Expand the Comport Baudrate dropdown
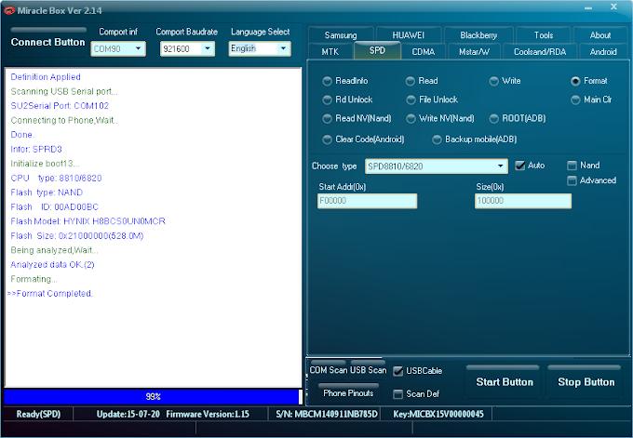 187,48
